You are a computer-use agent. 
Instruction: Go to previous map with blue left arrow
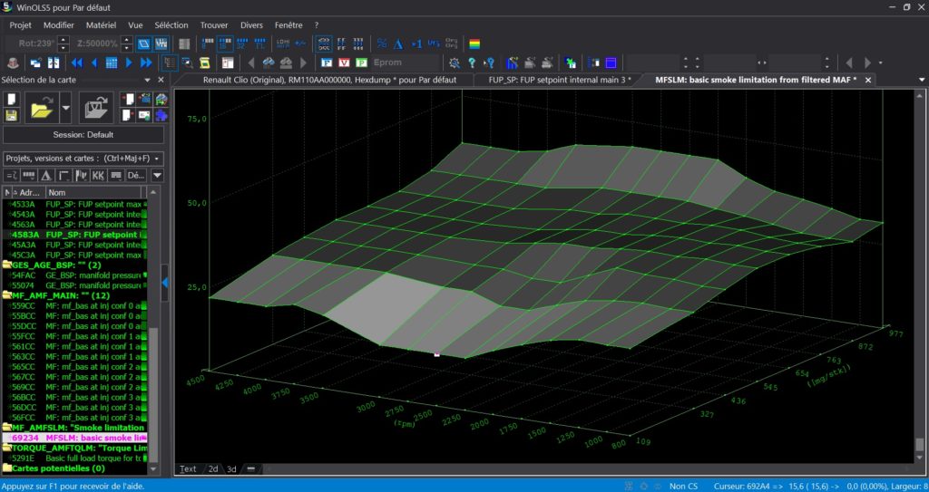click(x=93, y=63)
